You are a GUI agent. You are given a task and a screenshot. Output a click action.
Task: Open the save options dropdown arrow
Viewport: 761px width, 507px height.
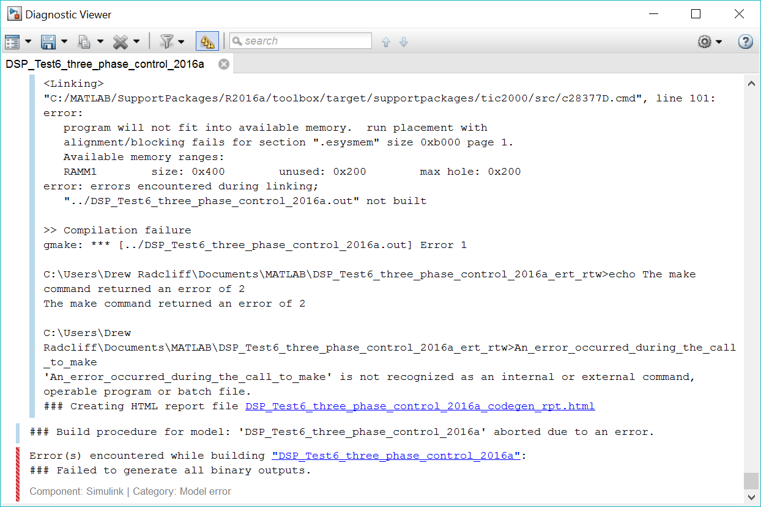(x=64, y=42)
